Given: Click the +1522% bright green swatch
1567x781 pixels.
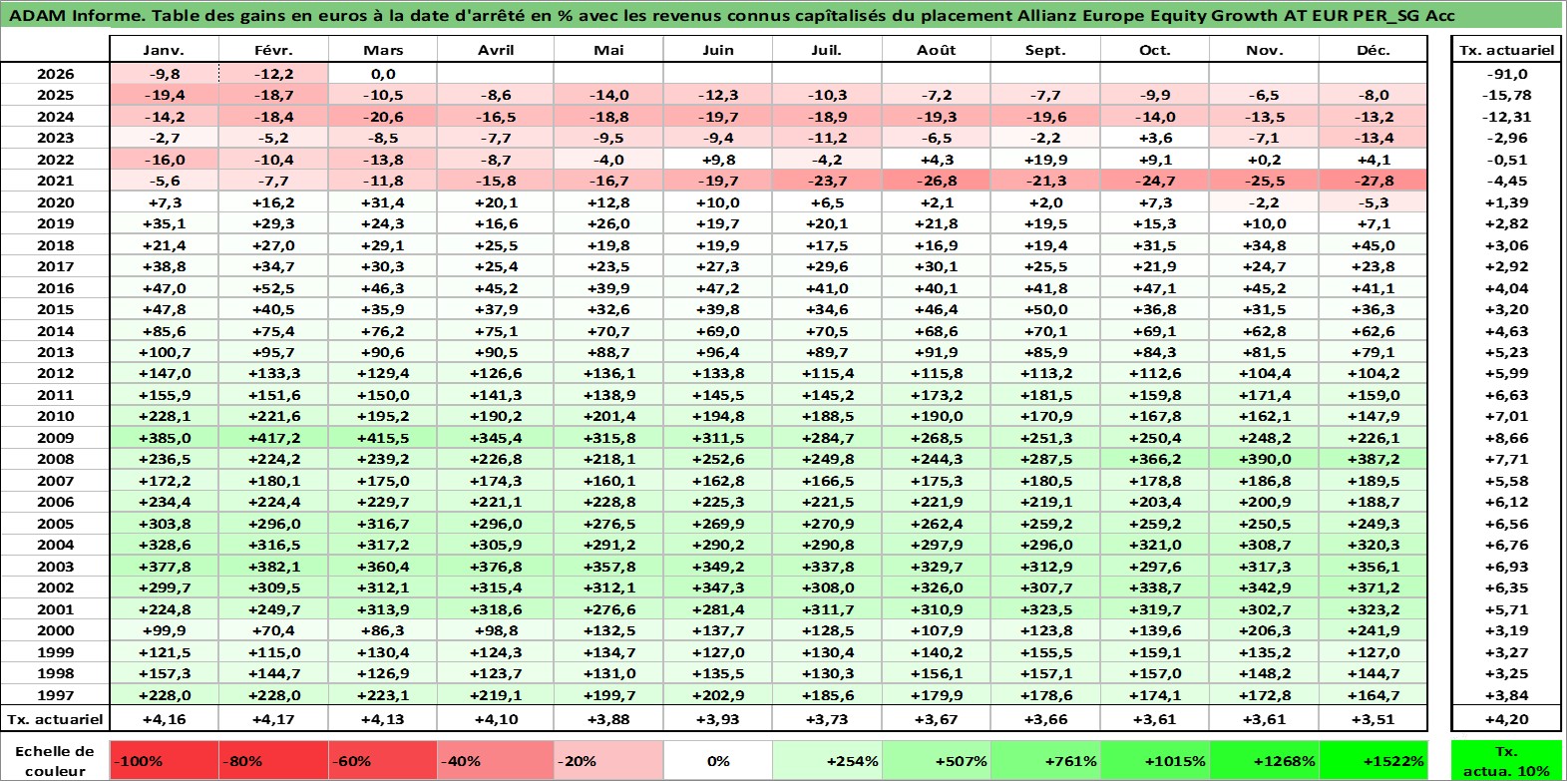Looking at the screenshot, I should coord(1373,760).
